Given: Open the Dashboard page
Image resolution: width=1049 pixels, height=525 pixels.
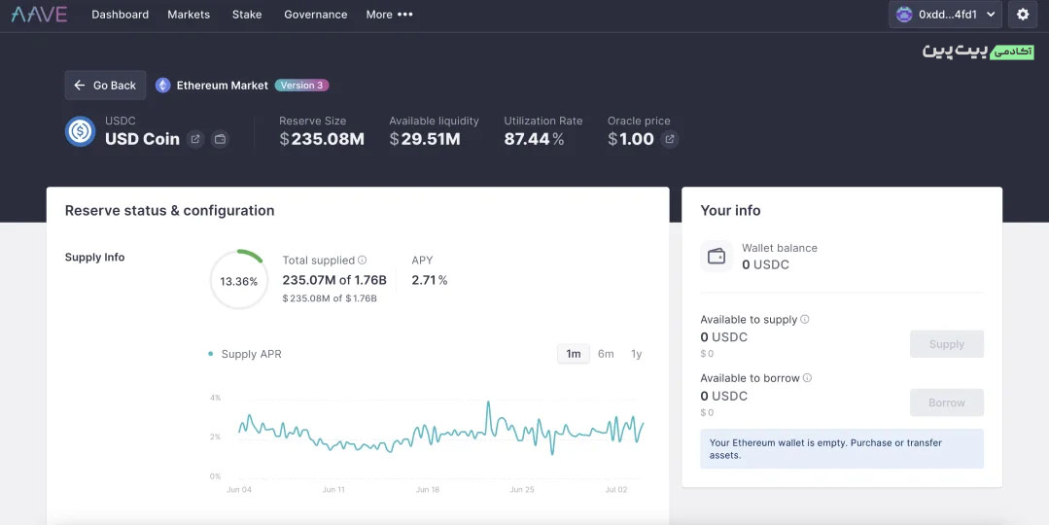Looking at the screenshot, I should (121, 14).
